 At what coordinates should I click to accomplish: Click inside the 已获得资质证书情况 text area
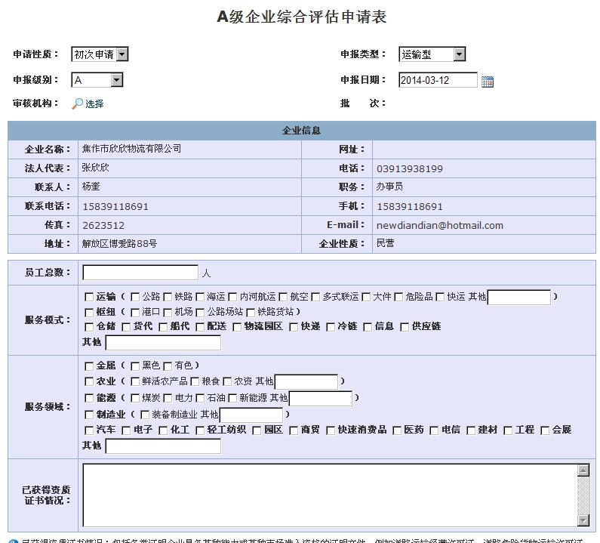328,495
